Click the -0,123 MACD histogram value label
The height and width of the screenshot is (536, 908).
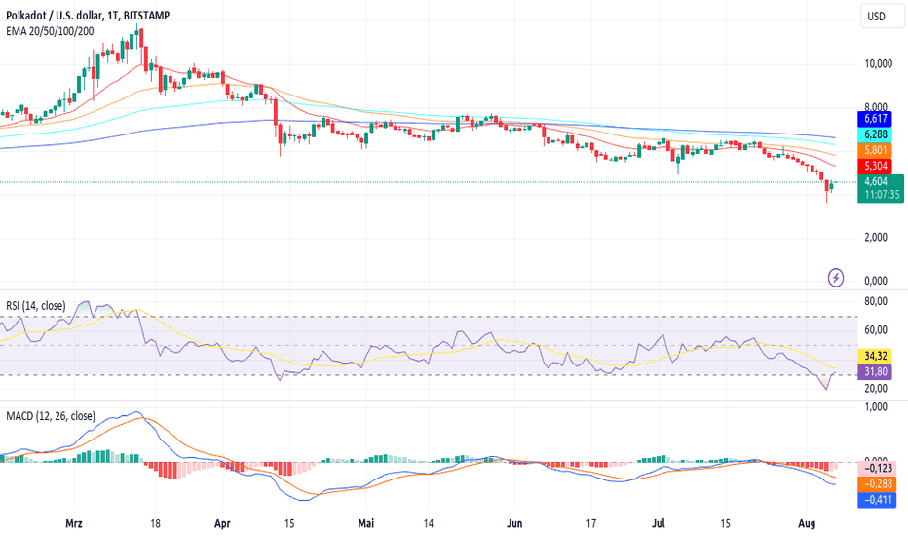[877, 468]
